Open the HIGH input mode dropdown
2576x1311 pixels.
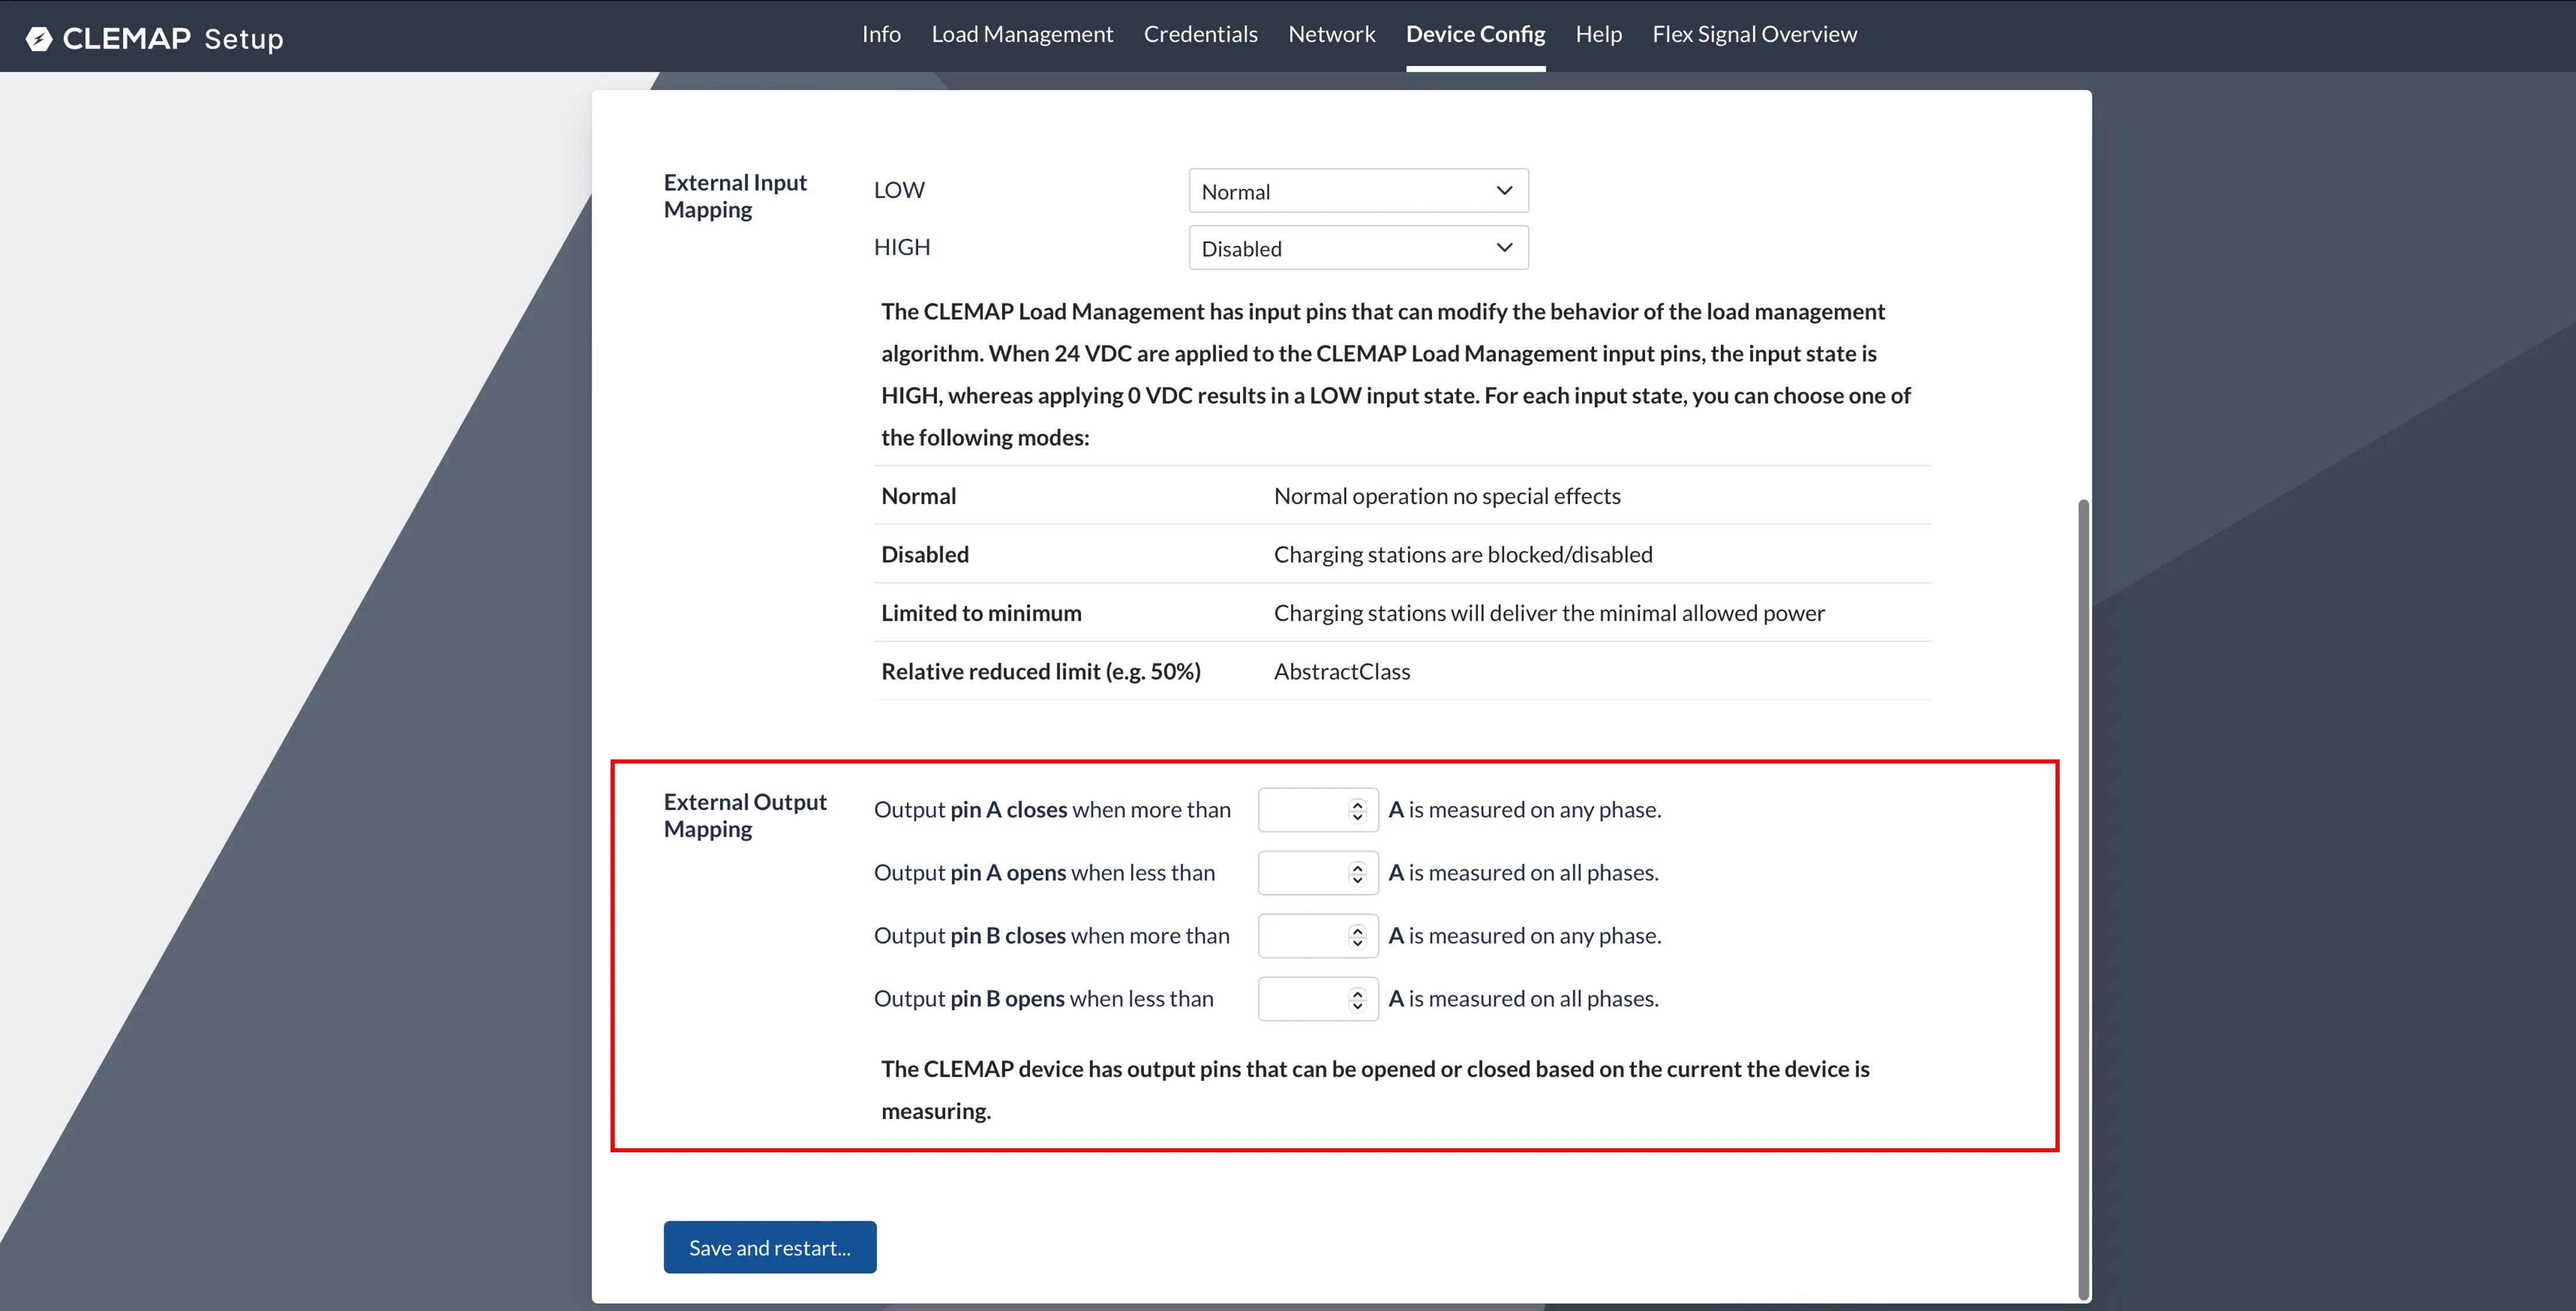pyautogui.click(x=1358, y=248)
